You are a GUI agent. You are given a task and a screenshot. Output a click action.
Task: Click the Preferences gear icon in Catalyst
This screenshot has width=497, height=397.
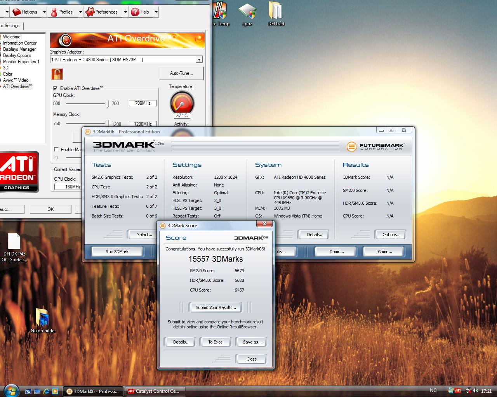[x=90, y=12]
